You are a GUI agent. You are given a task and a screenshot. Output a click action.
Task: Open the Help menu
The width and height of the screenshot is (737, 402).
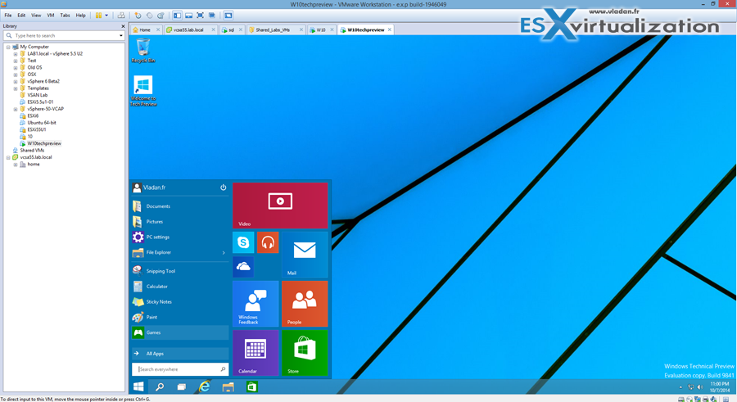pyautogui.click(x=81, y=15)
